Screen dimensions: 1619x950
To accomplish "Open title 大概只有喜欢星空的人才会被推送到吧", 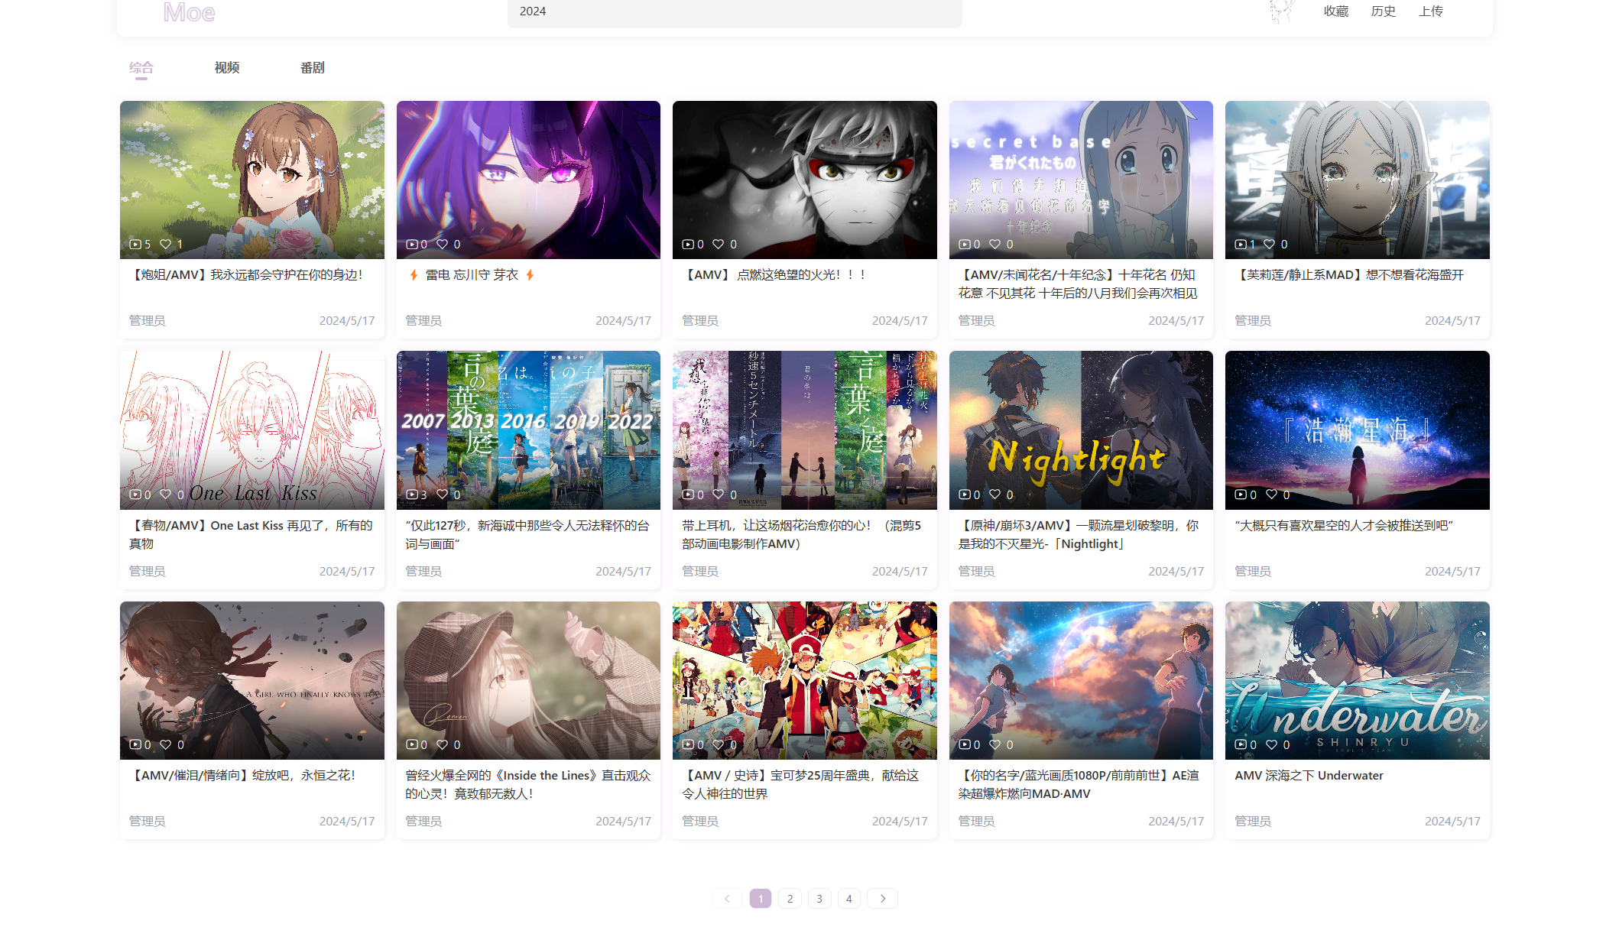I will coord(1344,526).
